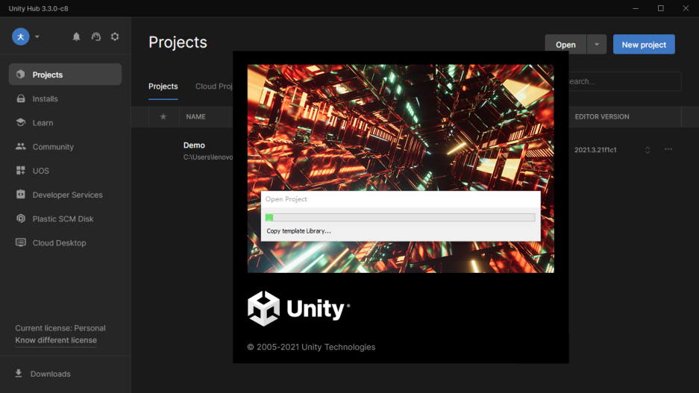Screen dimensions: 699x393
Task: Open the Learn section in the sidebar
Action: (x=43, y=123)
